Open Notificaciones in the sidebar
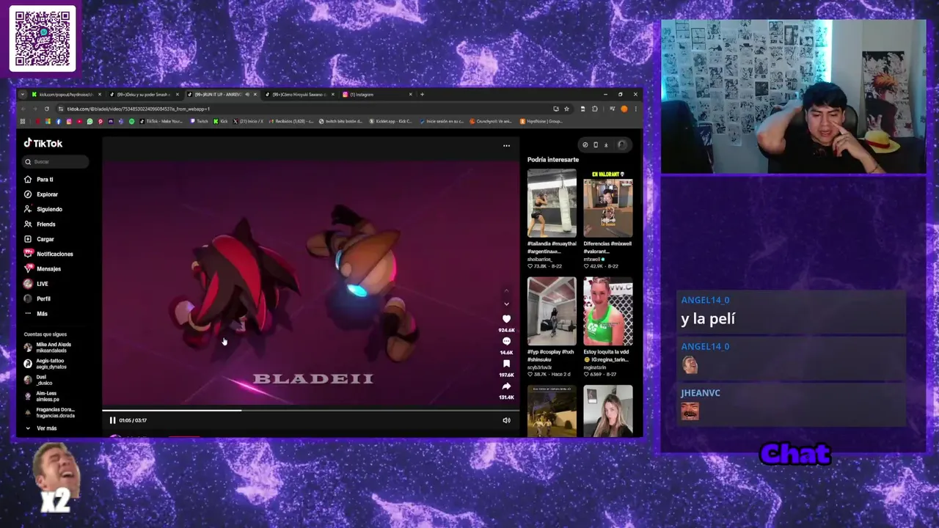This screenshot has width=939, height=528. point(54,254)
